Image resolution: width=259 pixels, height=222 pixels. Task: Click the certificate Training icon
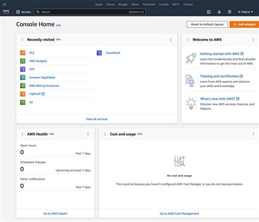pyautogui.click(x=190, y=81)
